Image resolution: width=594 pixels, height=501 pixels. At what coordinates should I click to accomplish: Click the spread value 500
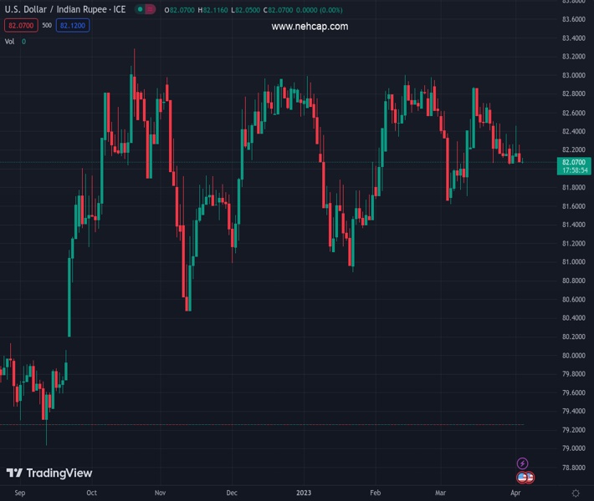(47, 25)
